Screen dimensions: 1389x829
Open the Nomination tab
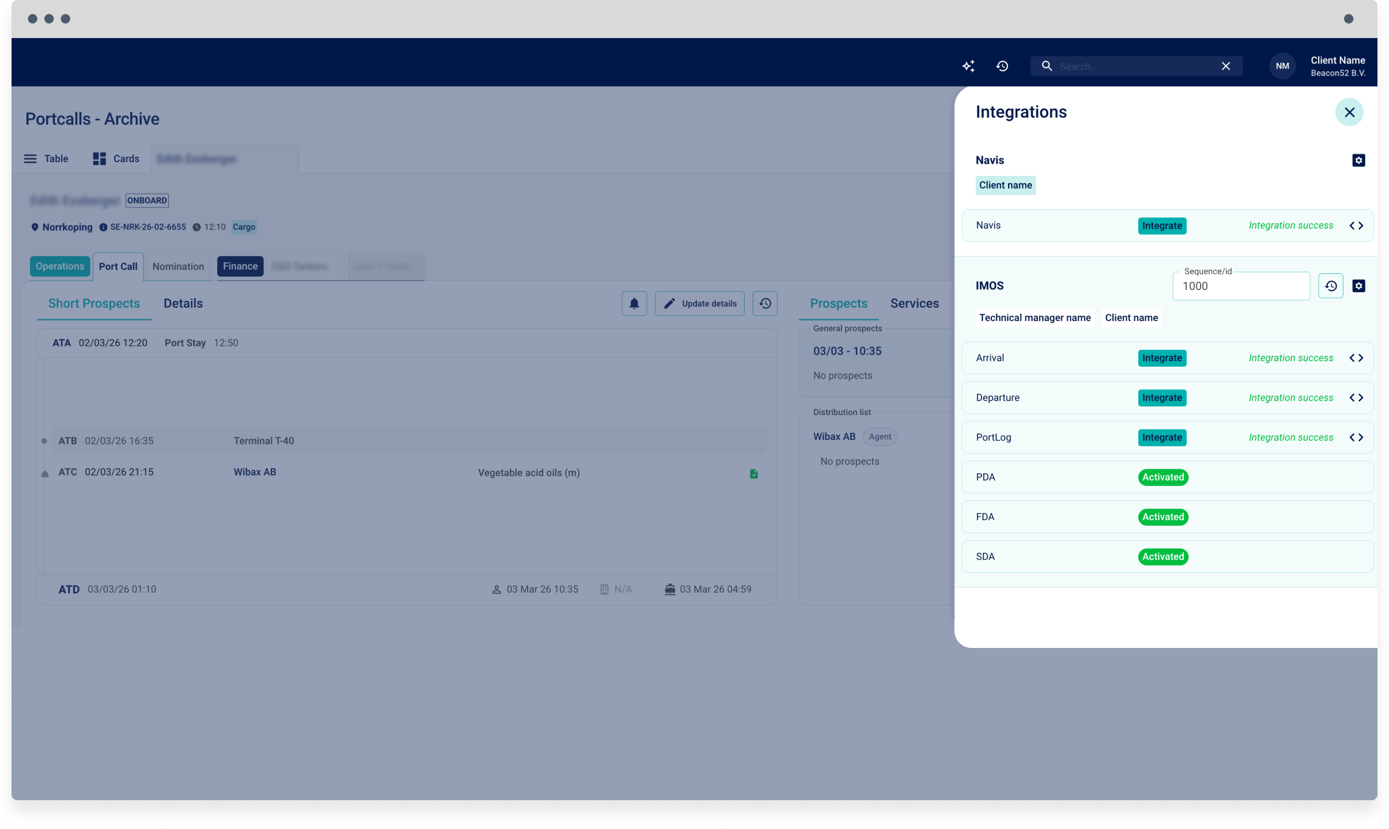[x=178, y=266]
